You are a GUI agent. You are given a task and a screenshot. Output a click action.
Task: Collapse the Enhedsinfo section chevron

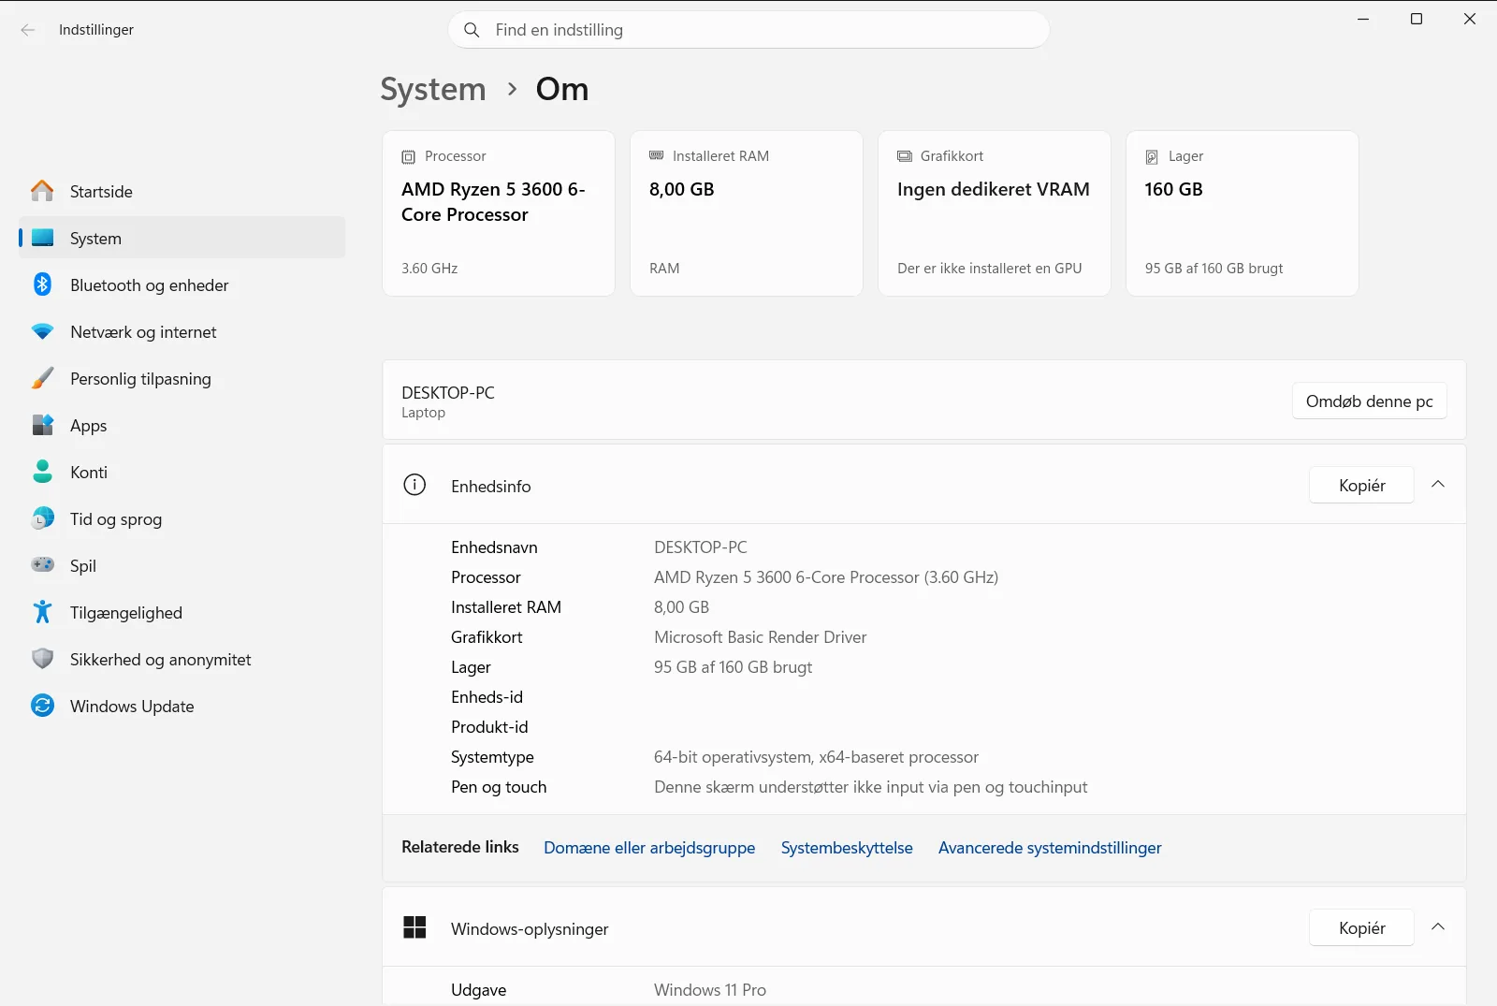point(1438,485)
